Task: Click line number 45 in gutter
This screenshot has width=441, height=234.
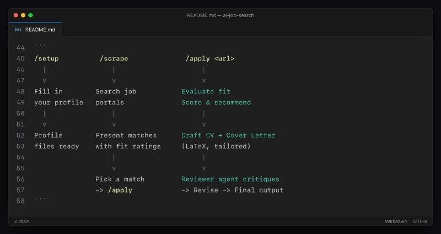Action: point(20,59)
